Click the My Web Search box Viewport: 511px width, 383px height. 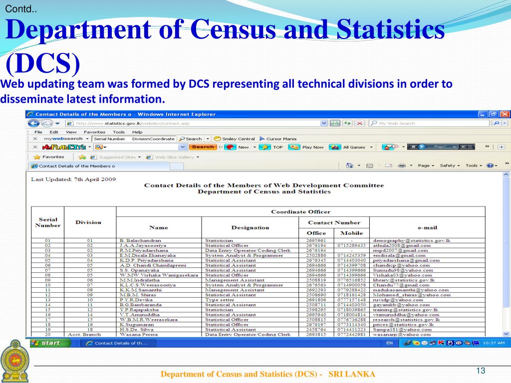pos(429,124)
